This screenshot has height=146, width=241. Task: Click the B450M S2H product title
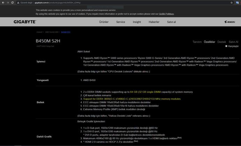pyautogui.click(x=48, y=41)
